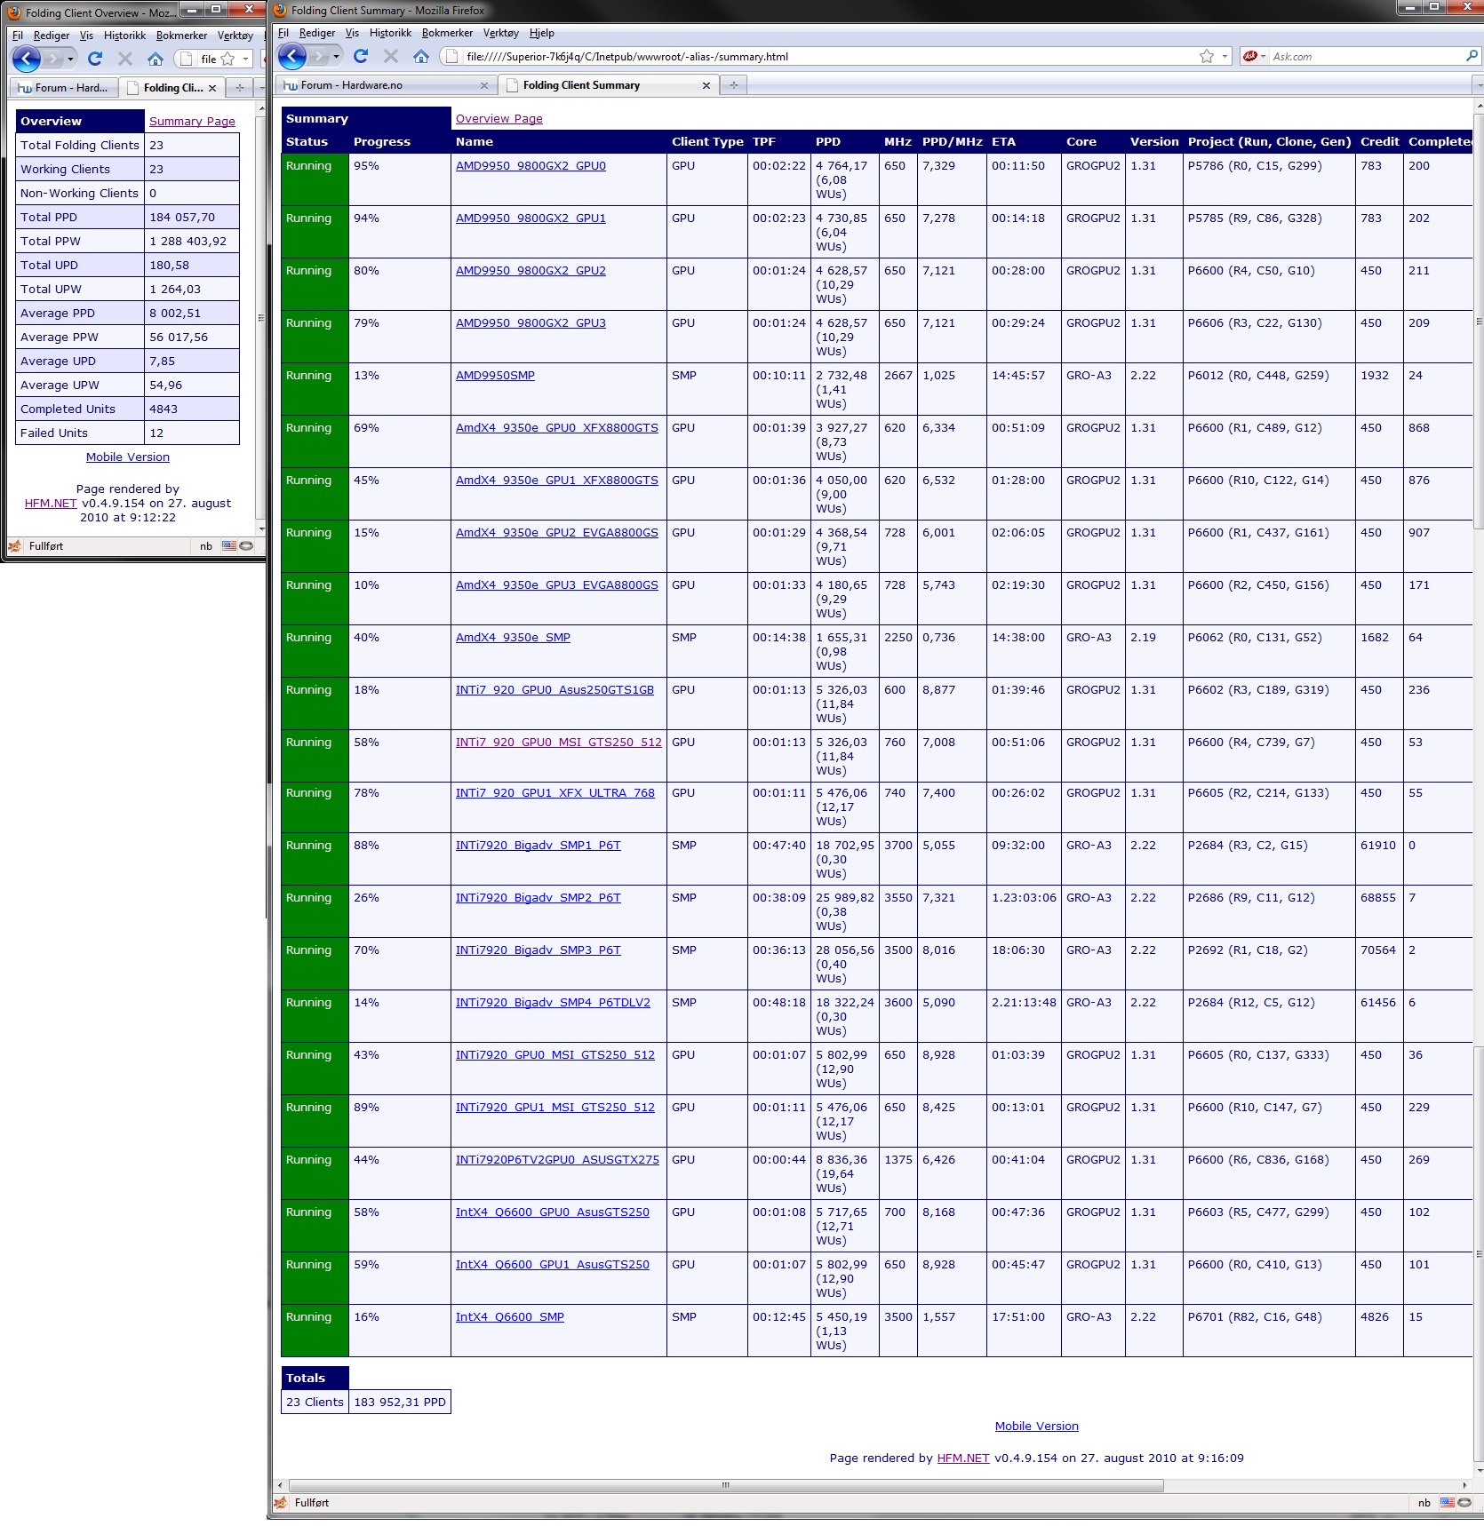Open the Mobile Version link on Summary page
The height and width of the screenshot is (1526, 1484).
point(1036,1426)
